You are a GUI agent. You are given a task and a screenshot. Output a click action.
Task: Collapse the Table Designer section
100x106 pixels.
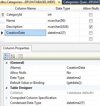pos(6,88)
